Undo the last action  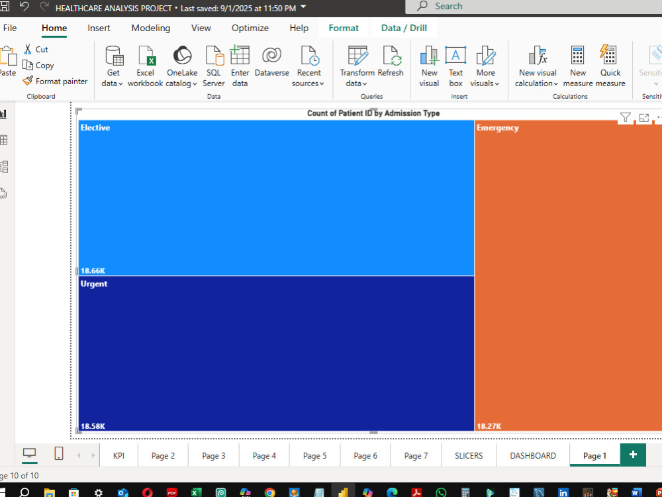(24, 7)
